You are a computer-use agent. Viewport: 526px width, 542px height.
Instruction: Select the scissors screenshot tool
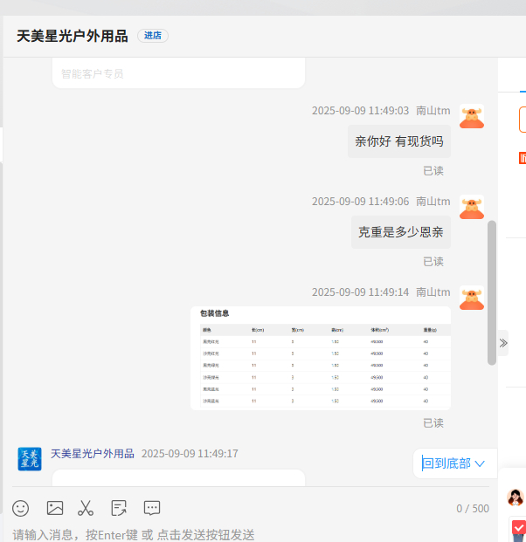[86, 507]
